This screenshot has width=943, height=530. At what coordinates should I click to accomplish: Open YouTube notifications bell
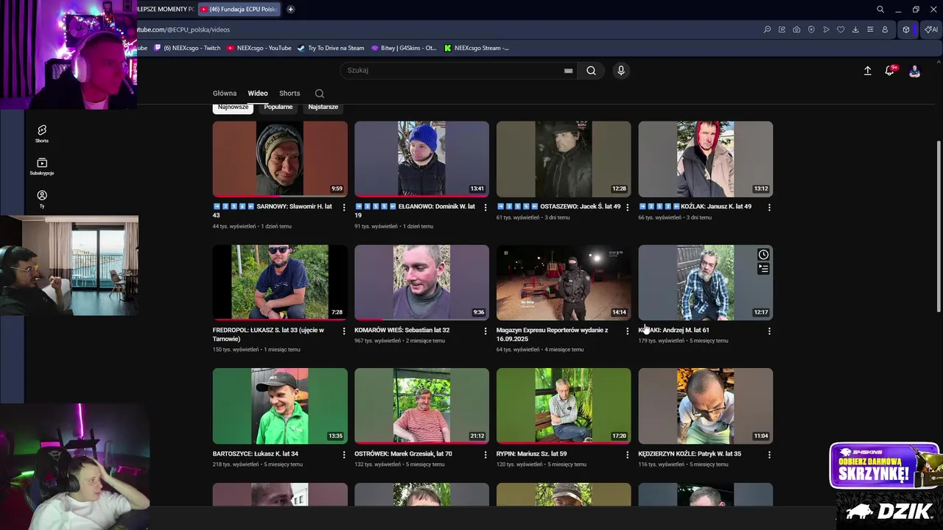[x=890, y=71]
